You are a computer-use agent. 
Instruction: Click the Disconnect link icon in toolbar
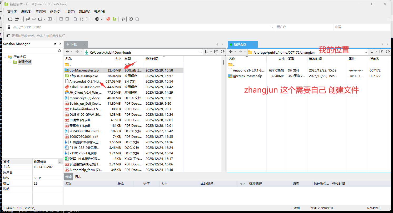28,19
